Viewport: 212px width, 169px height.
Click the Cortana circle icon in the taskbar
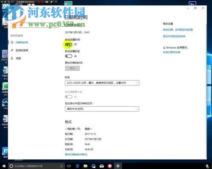[11, 166]
